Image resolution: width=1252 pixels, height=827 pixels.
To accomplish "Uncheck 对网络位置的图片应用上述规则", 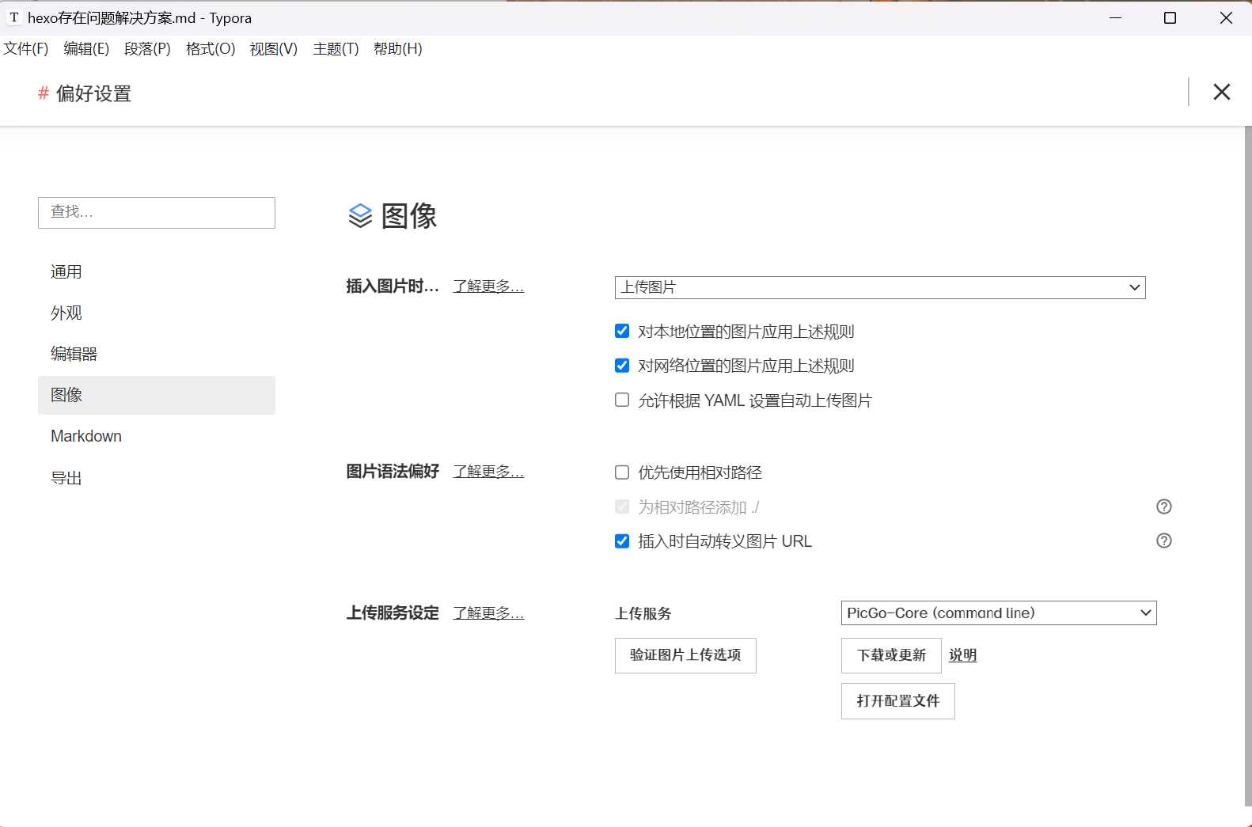I will pyautogui.click(x=622, y=366).
